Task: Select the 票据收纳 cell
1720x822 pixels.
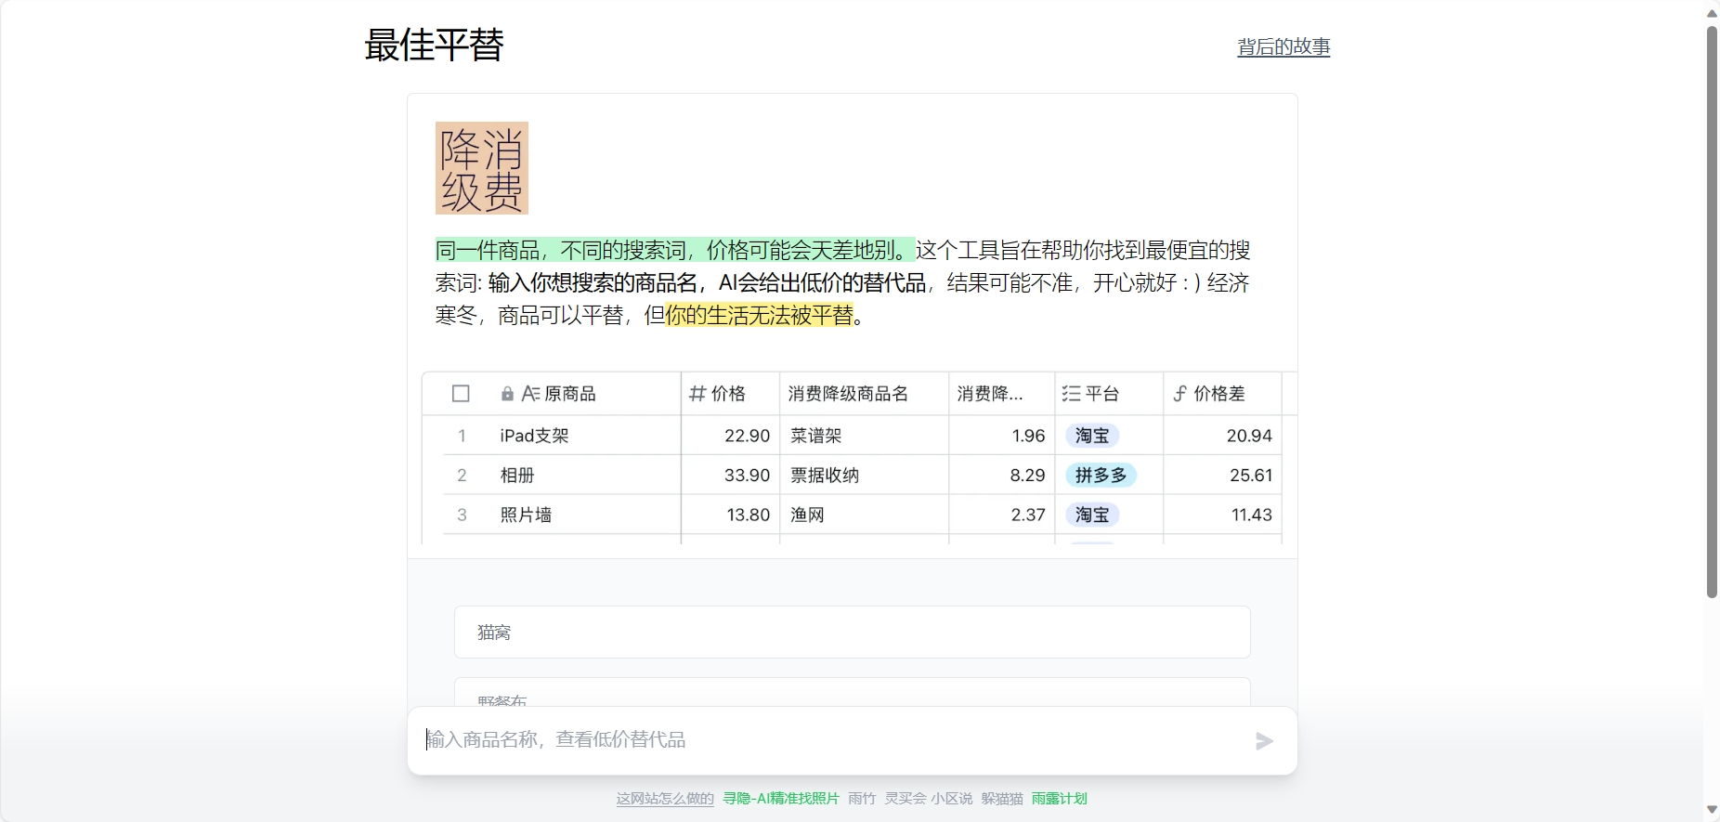Action: tap(864, 476)
